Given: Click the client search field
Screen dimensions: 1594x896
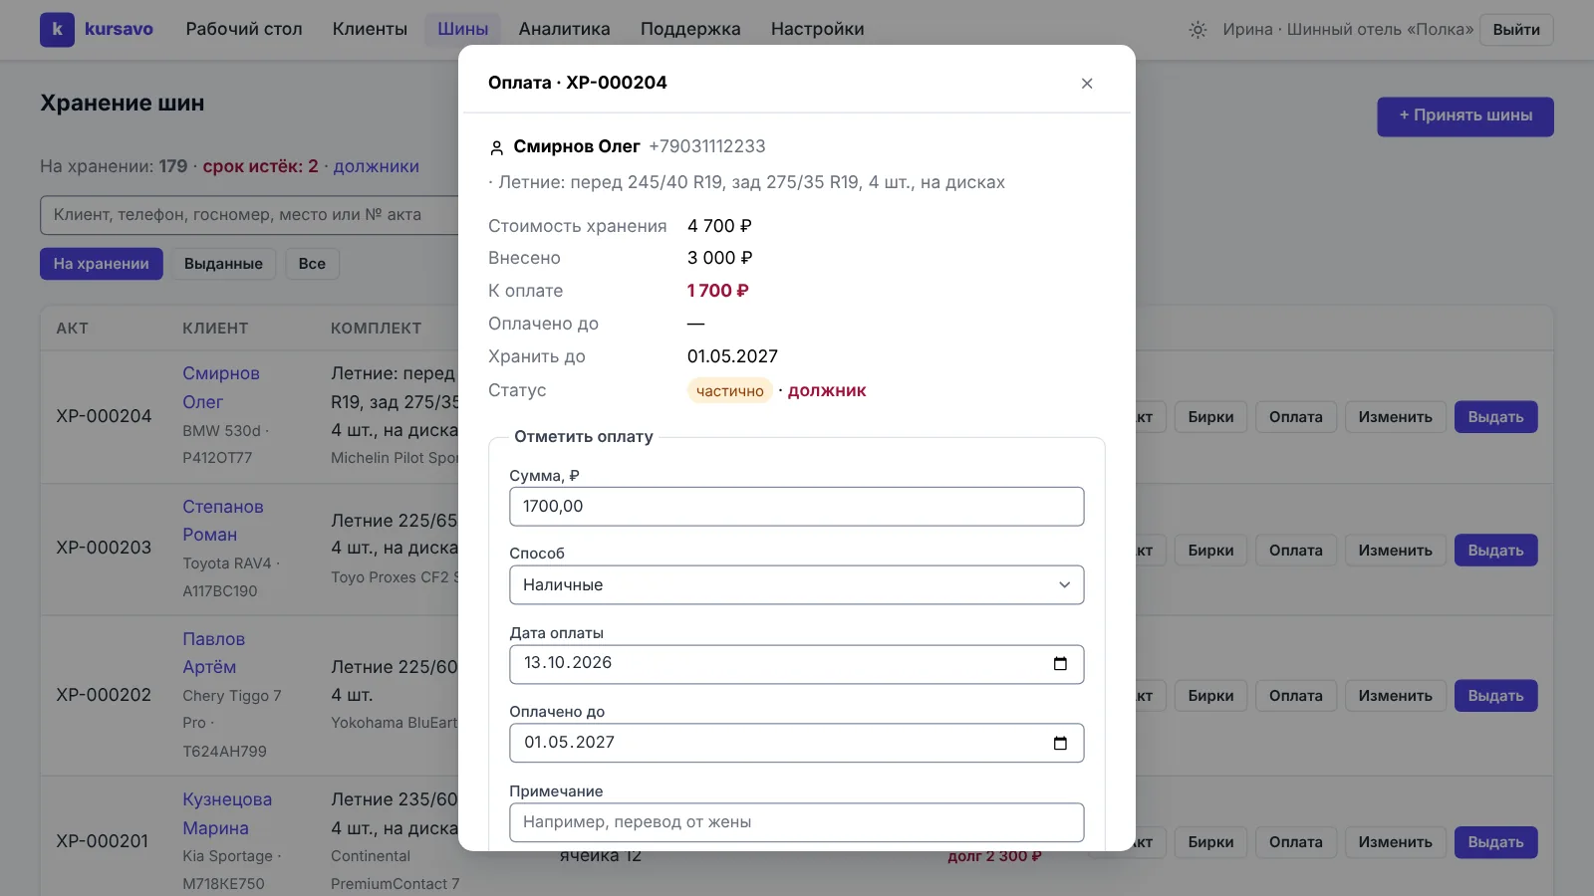Looking at the screenshot, I should [x=249, y=215].
